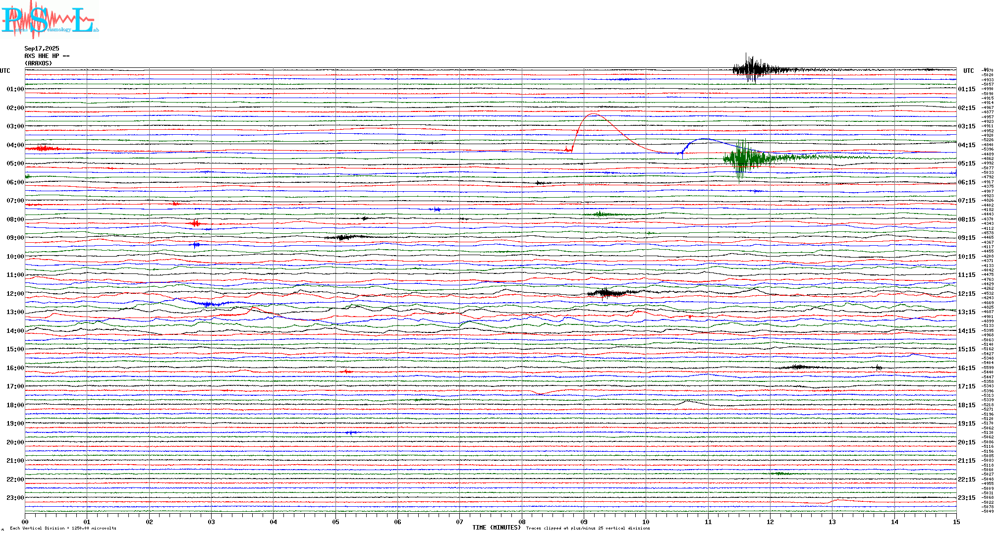Click the large black earthquake burst on the top trace
996x535 pixels.
coord(753,69)
